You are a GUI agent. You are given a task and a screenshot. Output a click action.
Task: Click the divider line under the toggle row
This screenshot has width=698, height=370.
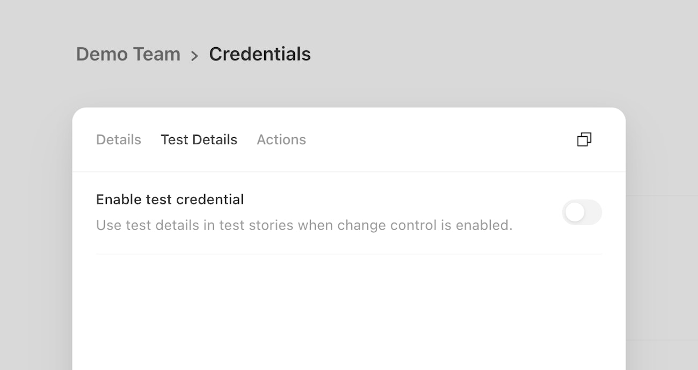pyautogui.click(x=349, y=254)
